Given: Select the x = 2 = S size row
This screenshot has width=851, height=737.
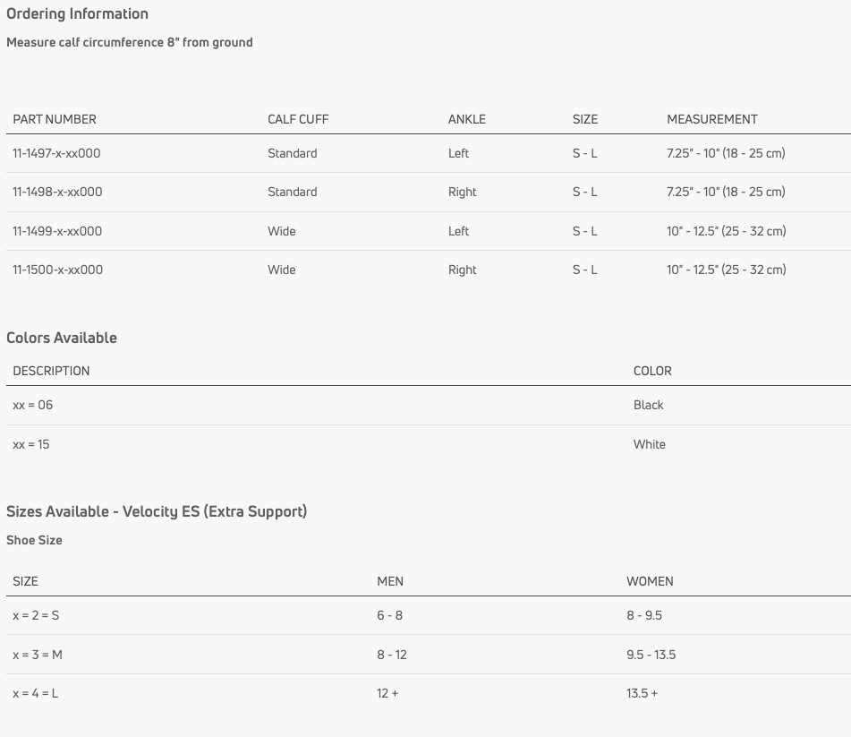Looking at the screenshot, I should click(429, 615).
